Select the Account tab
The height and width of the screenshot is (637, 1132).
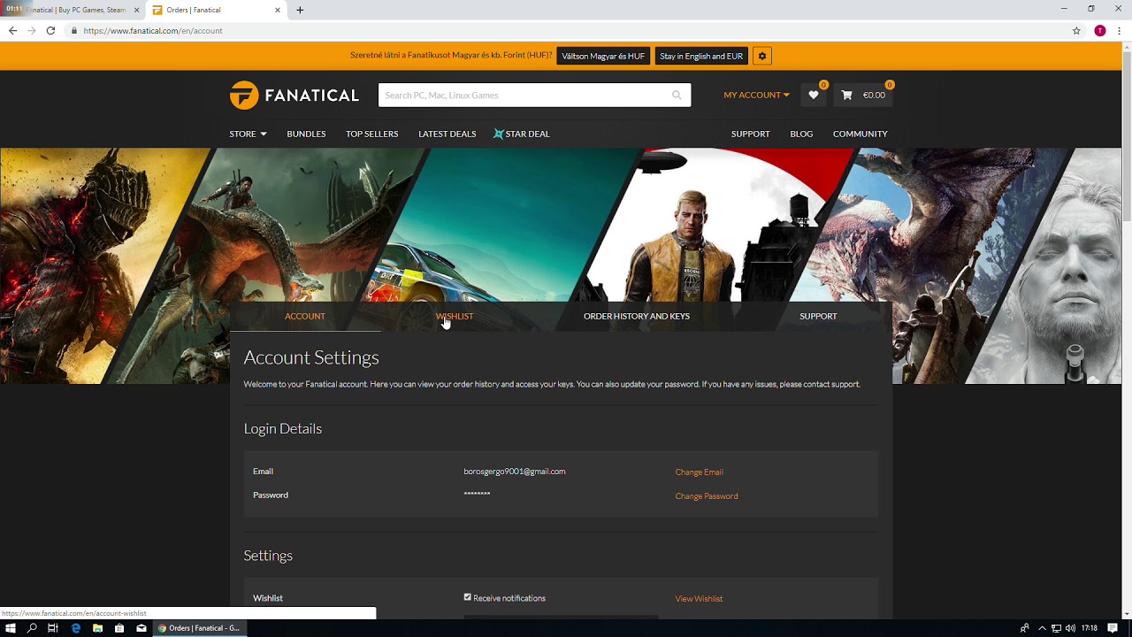(305, 316)
